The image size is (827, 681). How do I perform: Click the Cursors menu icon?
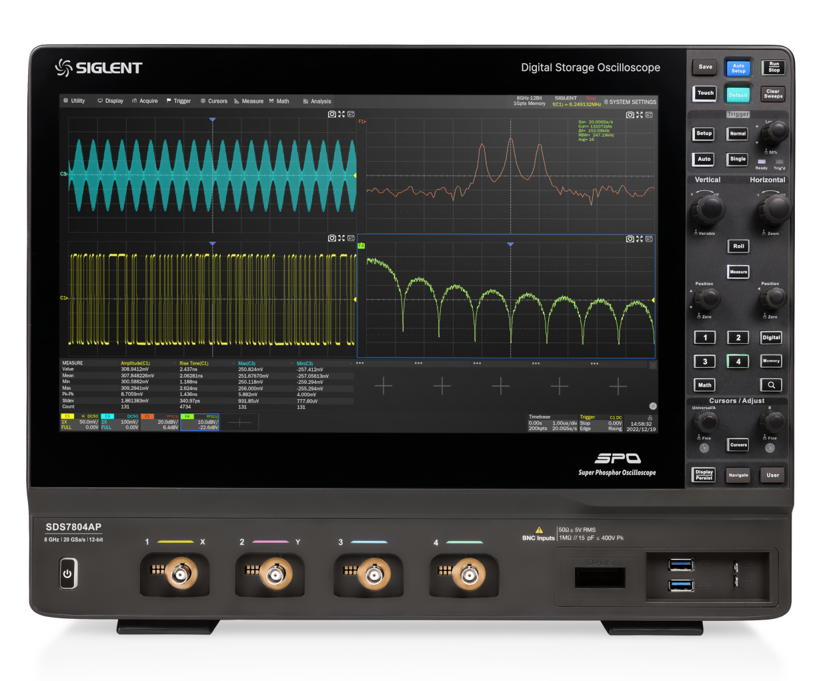[x=203, y=101]
